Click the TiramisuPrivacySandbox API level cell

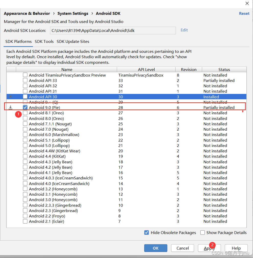(141, 75)
